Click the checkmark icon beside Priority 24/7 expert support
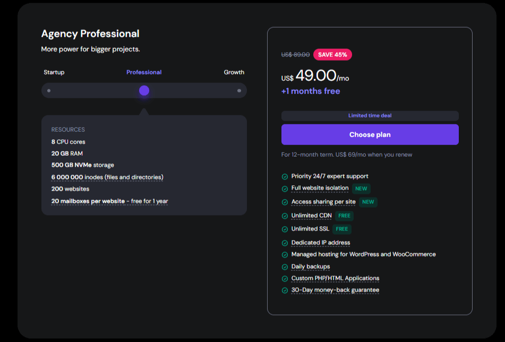505x342 pixels. (x=285, y=176)
